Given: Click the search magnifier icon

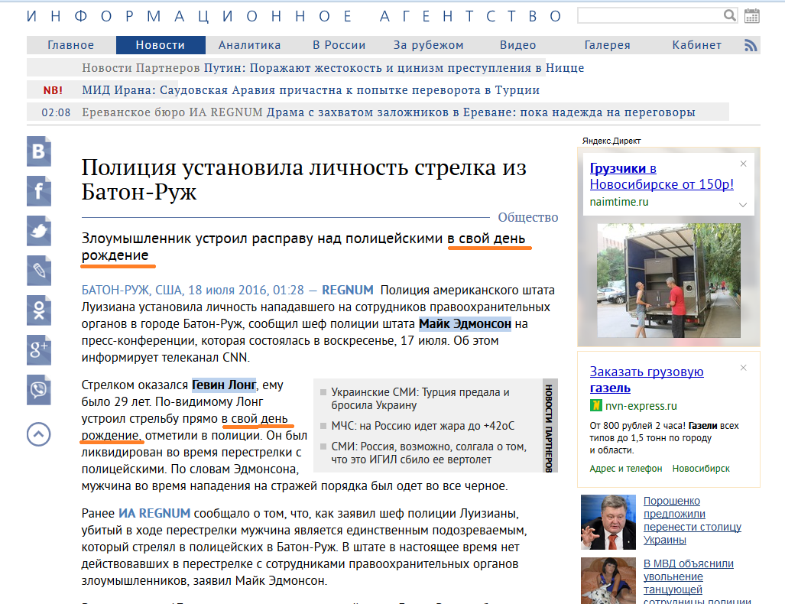Looking at the screenshot, I should click(730, 15).
